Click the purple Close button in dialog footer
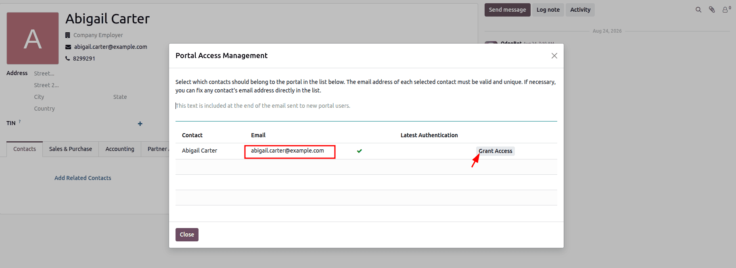This screenshot has height=268, width=736. (187, 234)
